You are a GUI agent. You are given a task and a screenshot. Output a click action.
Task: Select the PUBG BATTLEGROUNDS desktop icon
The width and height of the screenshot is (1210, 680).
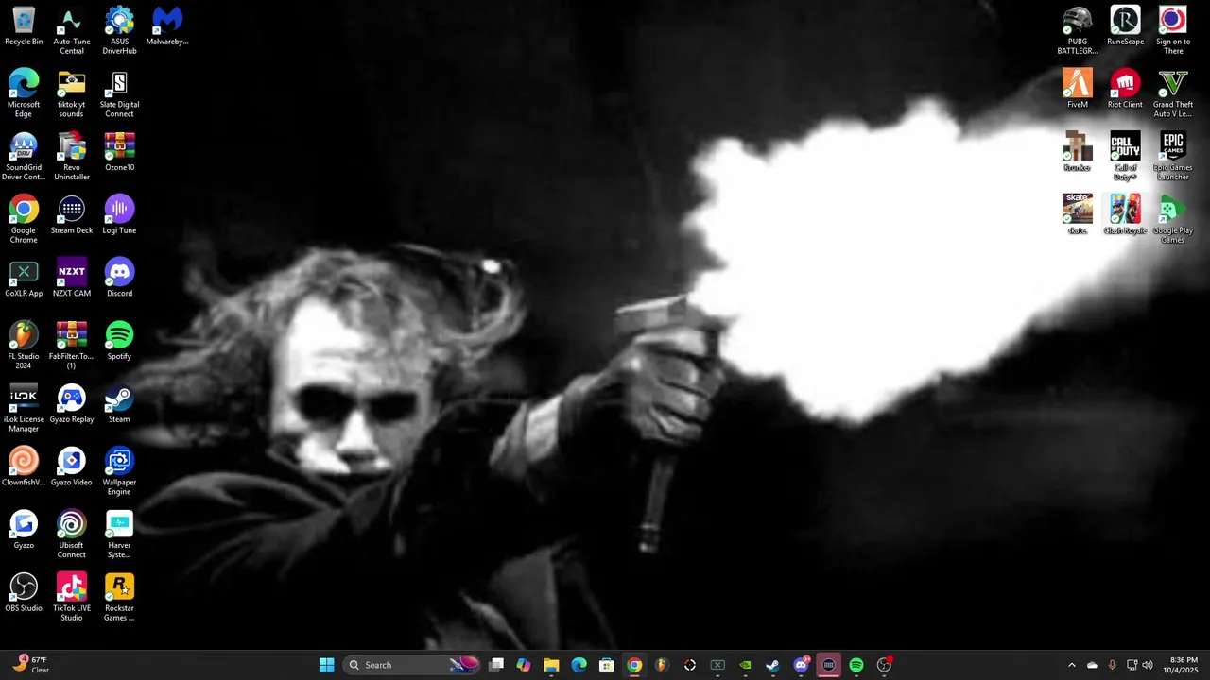(1078, 30)
